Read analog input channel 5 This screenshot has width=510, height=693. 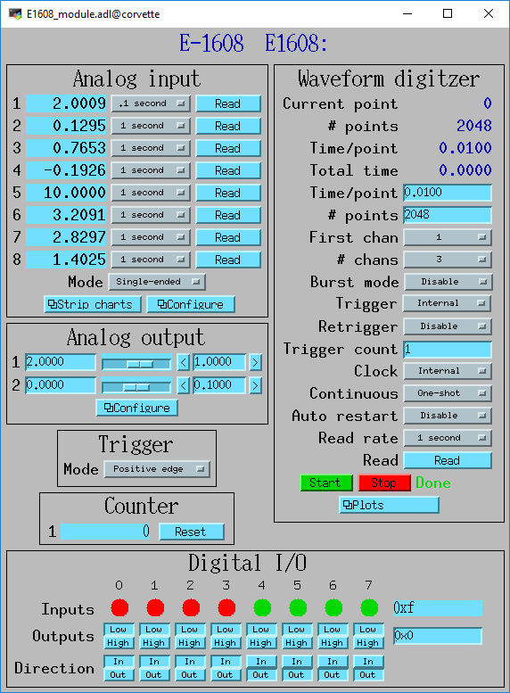(x=228, y=193)
